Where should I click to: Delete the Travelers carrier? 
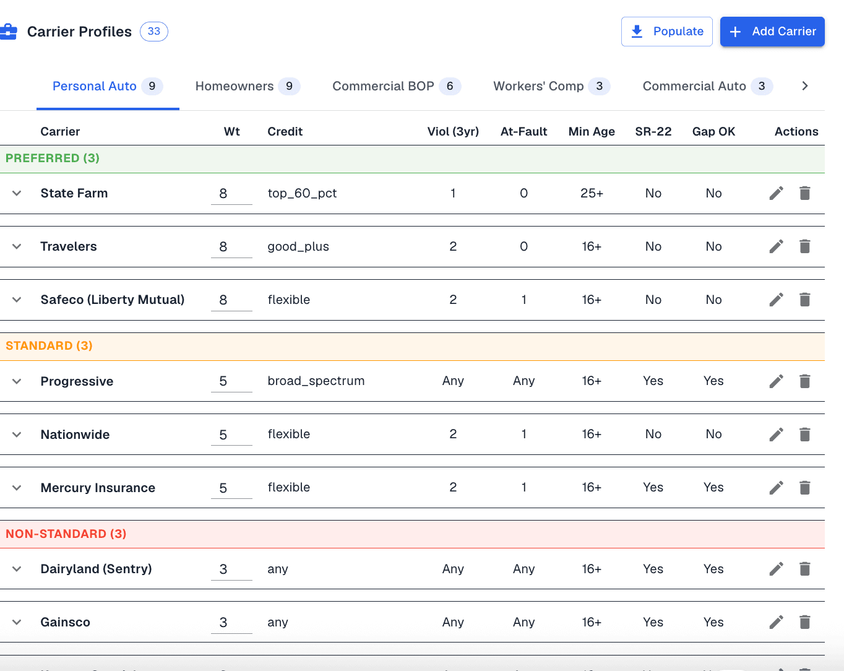coord(804,246)
